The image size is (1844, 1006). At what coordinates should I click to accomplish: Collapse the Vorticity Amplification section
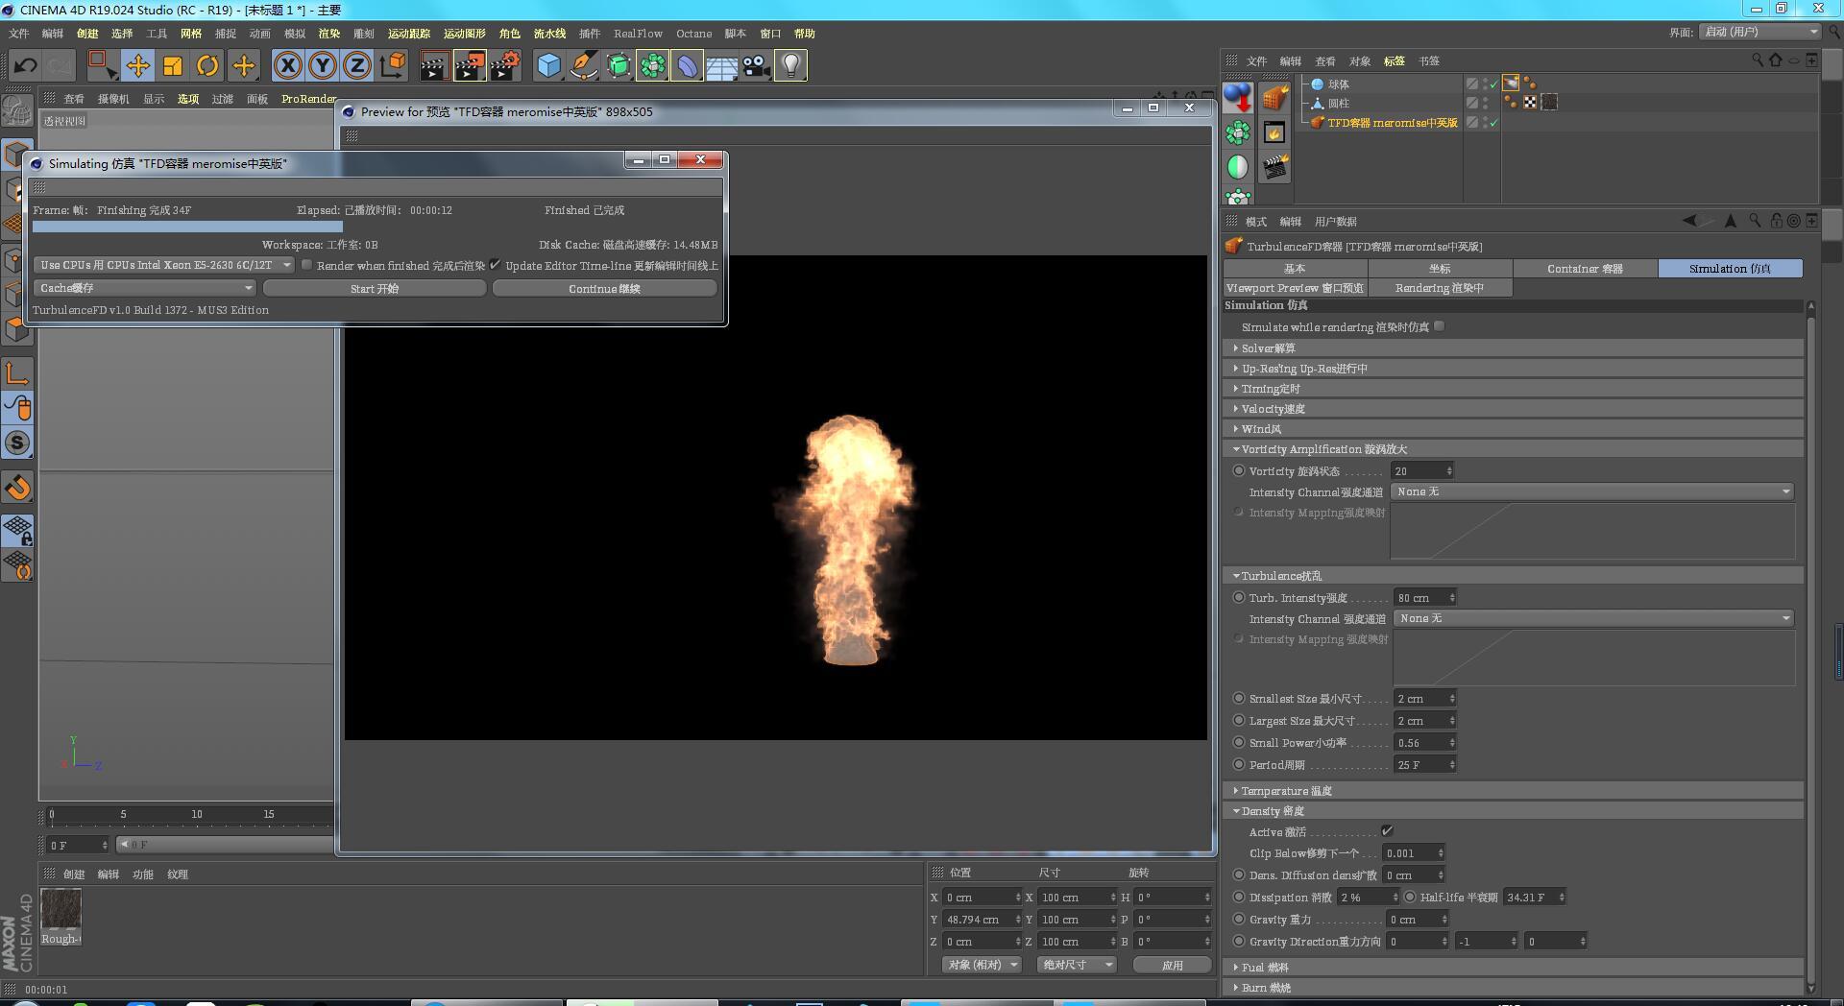click(1236, 449)
